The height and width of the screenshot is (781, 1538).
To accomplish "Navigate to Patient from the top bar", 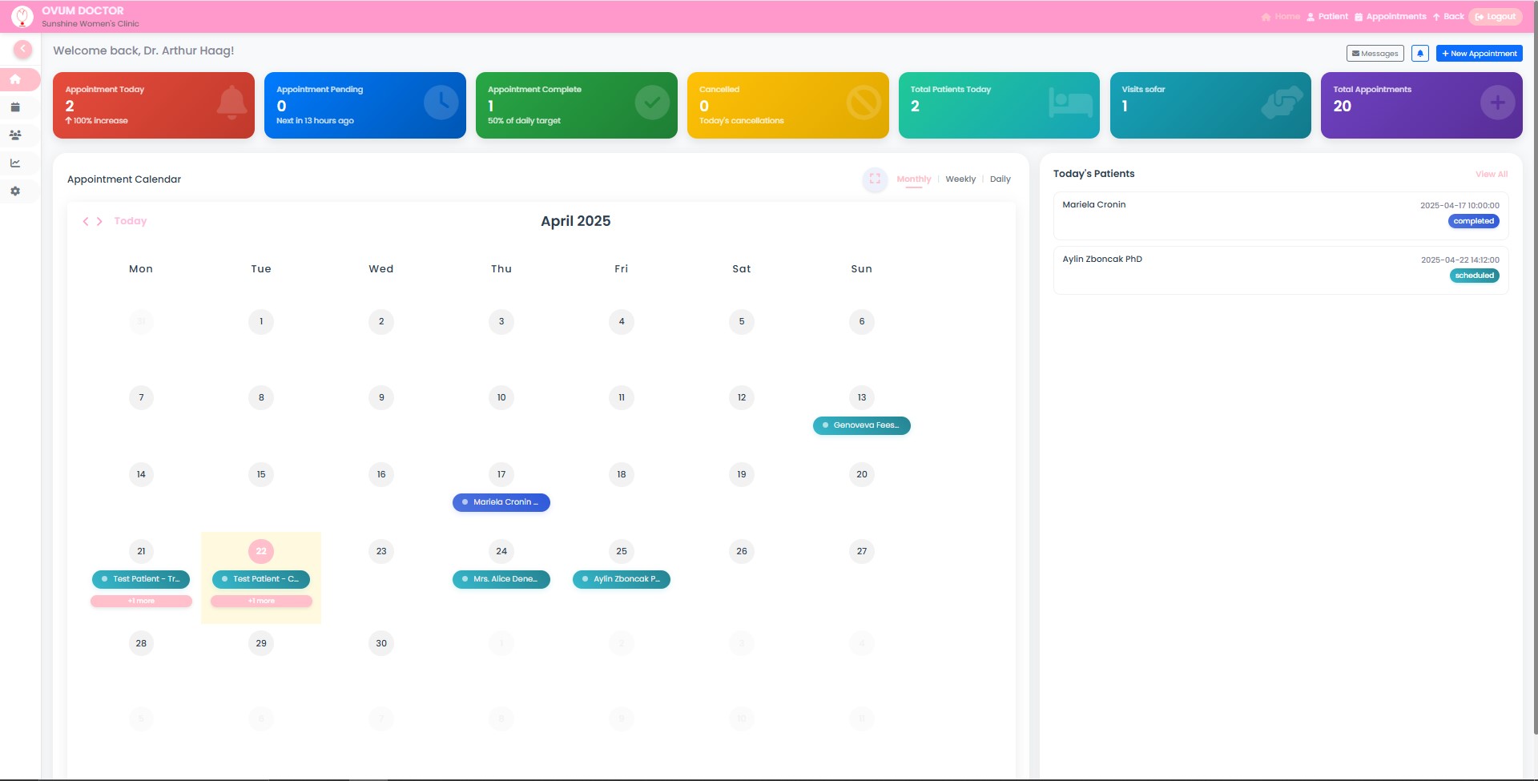I will [1331, 16].
